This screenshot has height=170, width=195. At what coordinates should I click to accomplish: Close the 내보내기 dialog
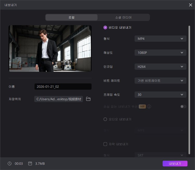coord(191,5)
